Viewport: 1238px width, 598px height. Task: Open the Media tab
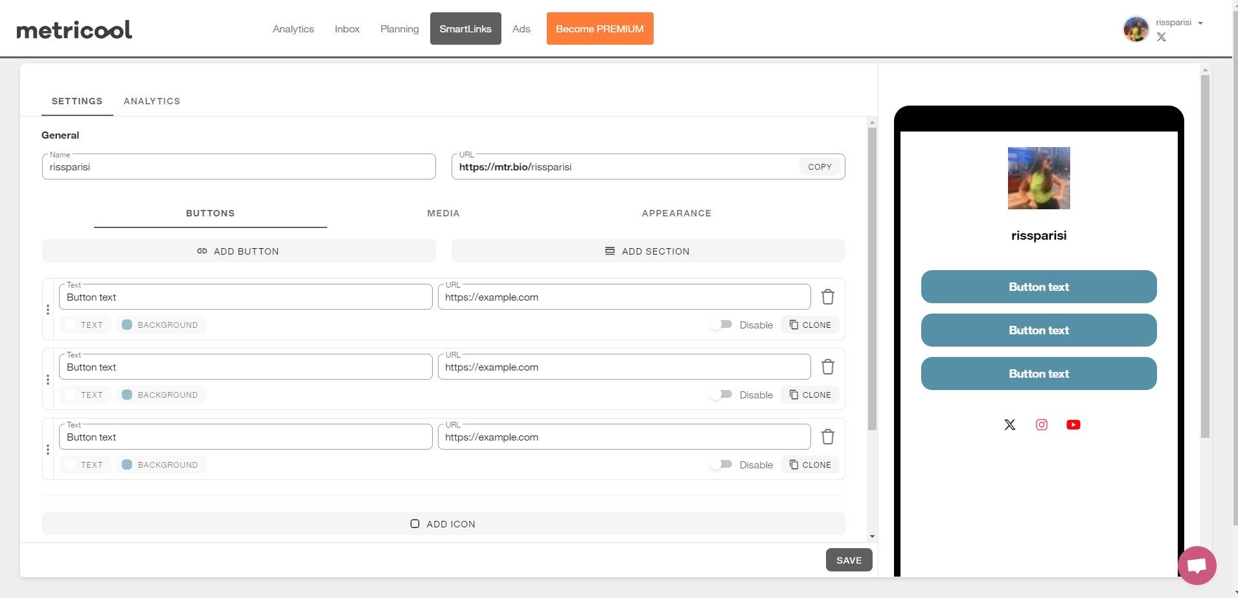(x=443, y=213)
